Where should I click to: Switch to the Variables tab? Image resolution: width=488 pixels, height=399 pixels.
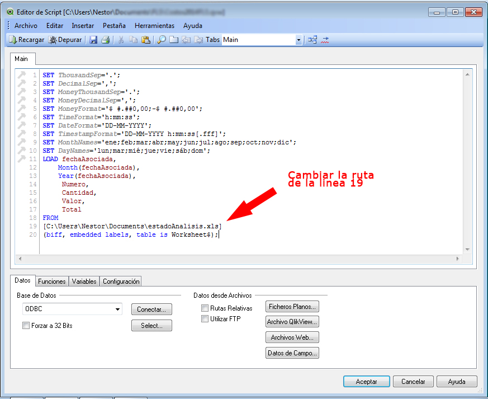tap(84, 281)
